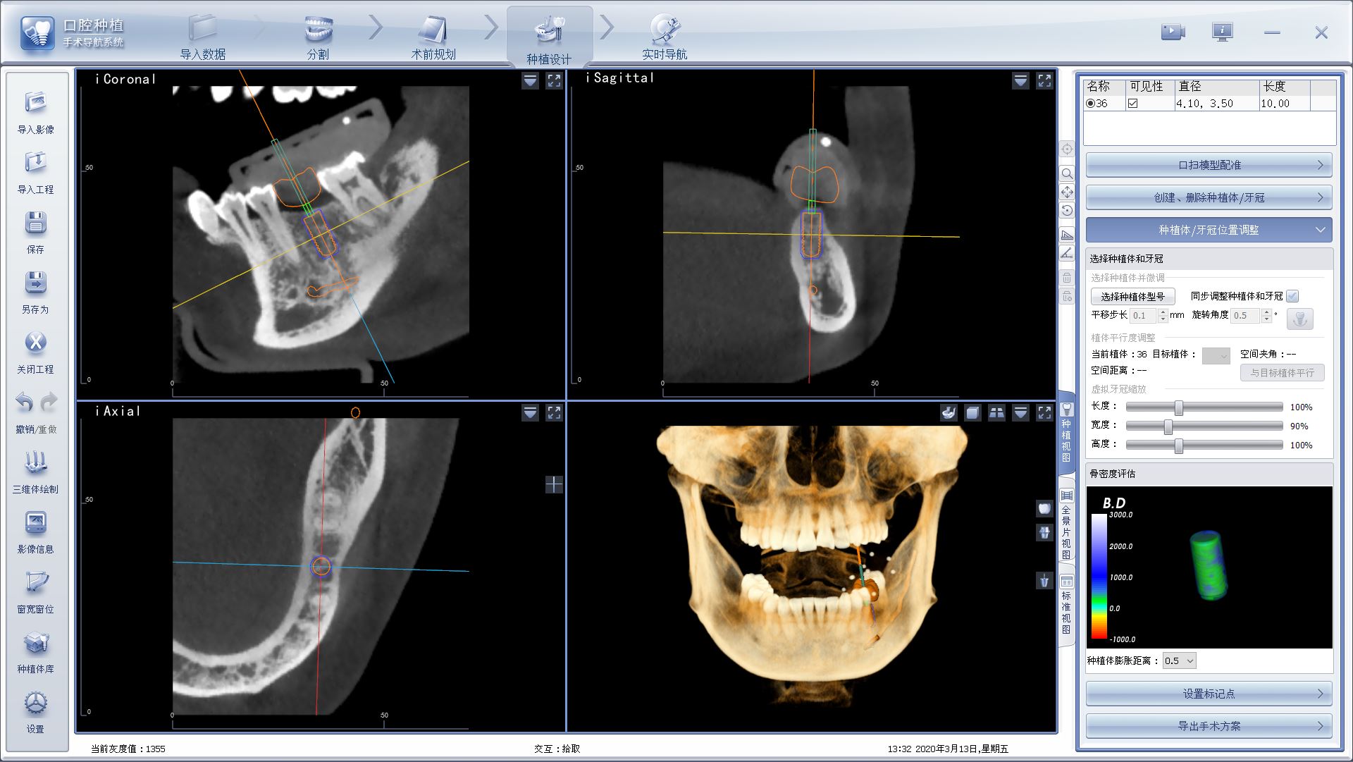Select radio button for implant 36
Image resolution: width=1353 pixels, height=762 pixels.
pyautogui.click(x=1090, y=104)
